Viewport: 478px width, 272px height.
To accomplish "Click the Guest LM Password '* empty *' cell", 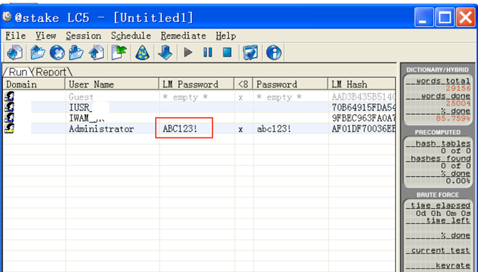I will [185, 98].
